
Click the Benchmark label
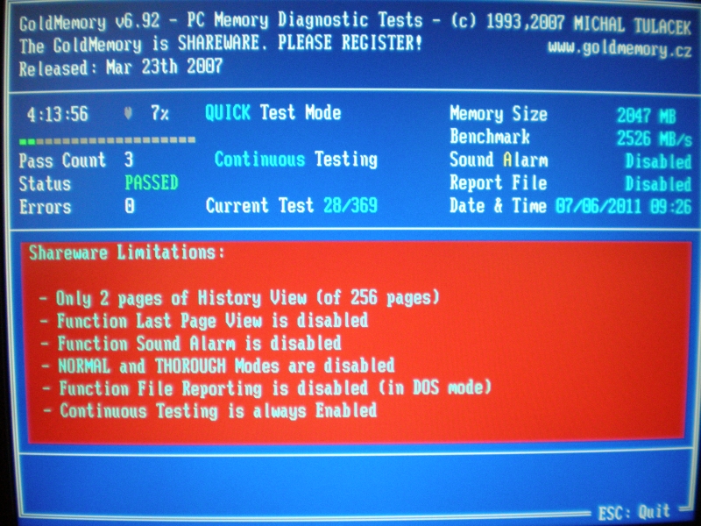[490, 137]
